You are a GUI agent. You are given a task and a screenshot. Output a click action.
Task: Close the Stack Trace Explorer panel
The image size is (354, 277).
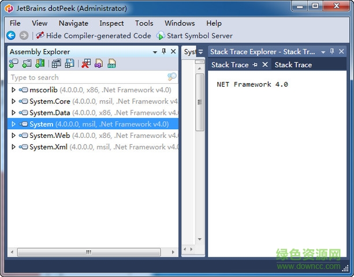tap(341, 51)
